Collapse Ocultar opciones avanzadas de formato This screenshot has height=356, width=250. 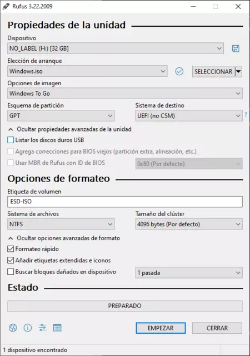coord(64,238)
